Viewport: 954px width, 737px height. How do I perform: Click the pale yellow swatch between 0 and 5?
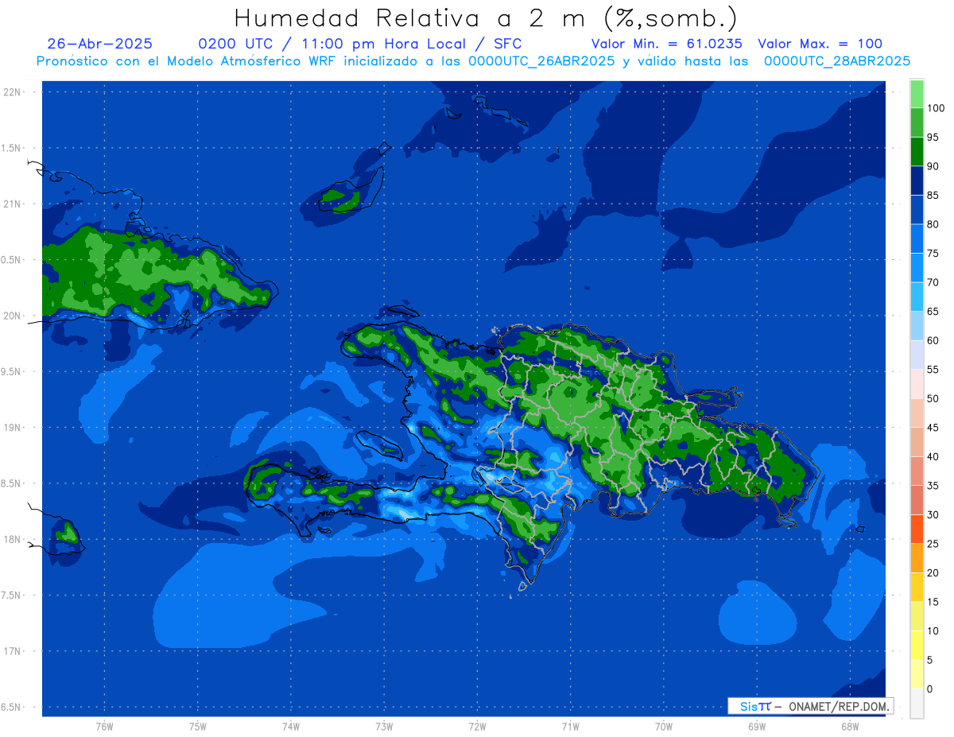pyautogui.click(x=917, y=674)
